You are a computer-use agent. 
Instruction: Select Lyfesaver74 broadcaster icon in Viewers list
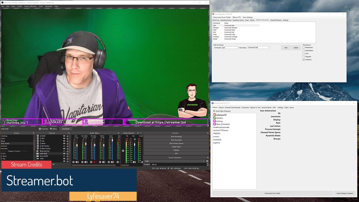[x=215, y=115]
